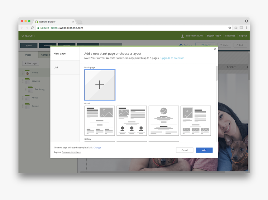The height and width of the screenshot is (200, 268).
Task: Click the ABOUT menu item on site preview
Action: click(x=231, y=67)
